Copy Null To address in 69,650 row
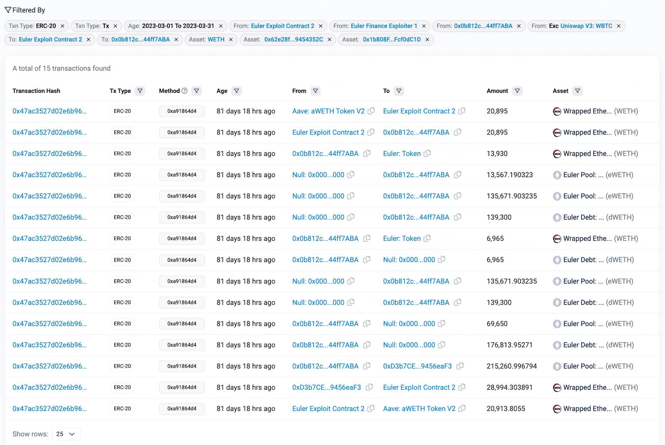Image resolution: width=665 pixels, height=445 pixels. (x=441, y=324)
